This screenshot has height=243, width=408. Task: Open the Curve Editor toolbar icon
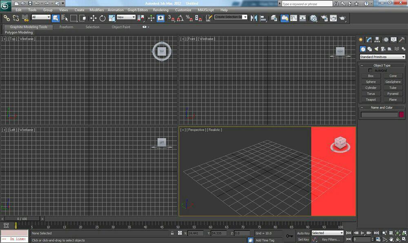293,18
